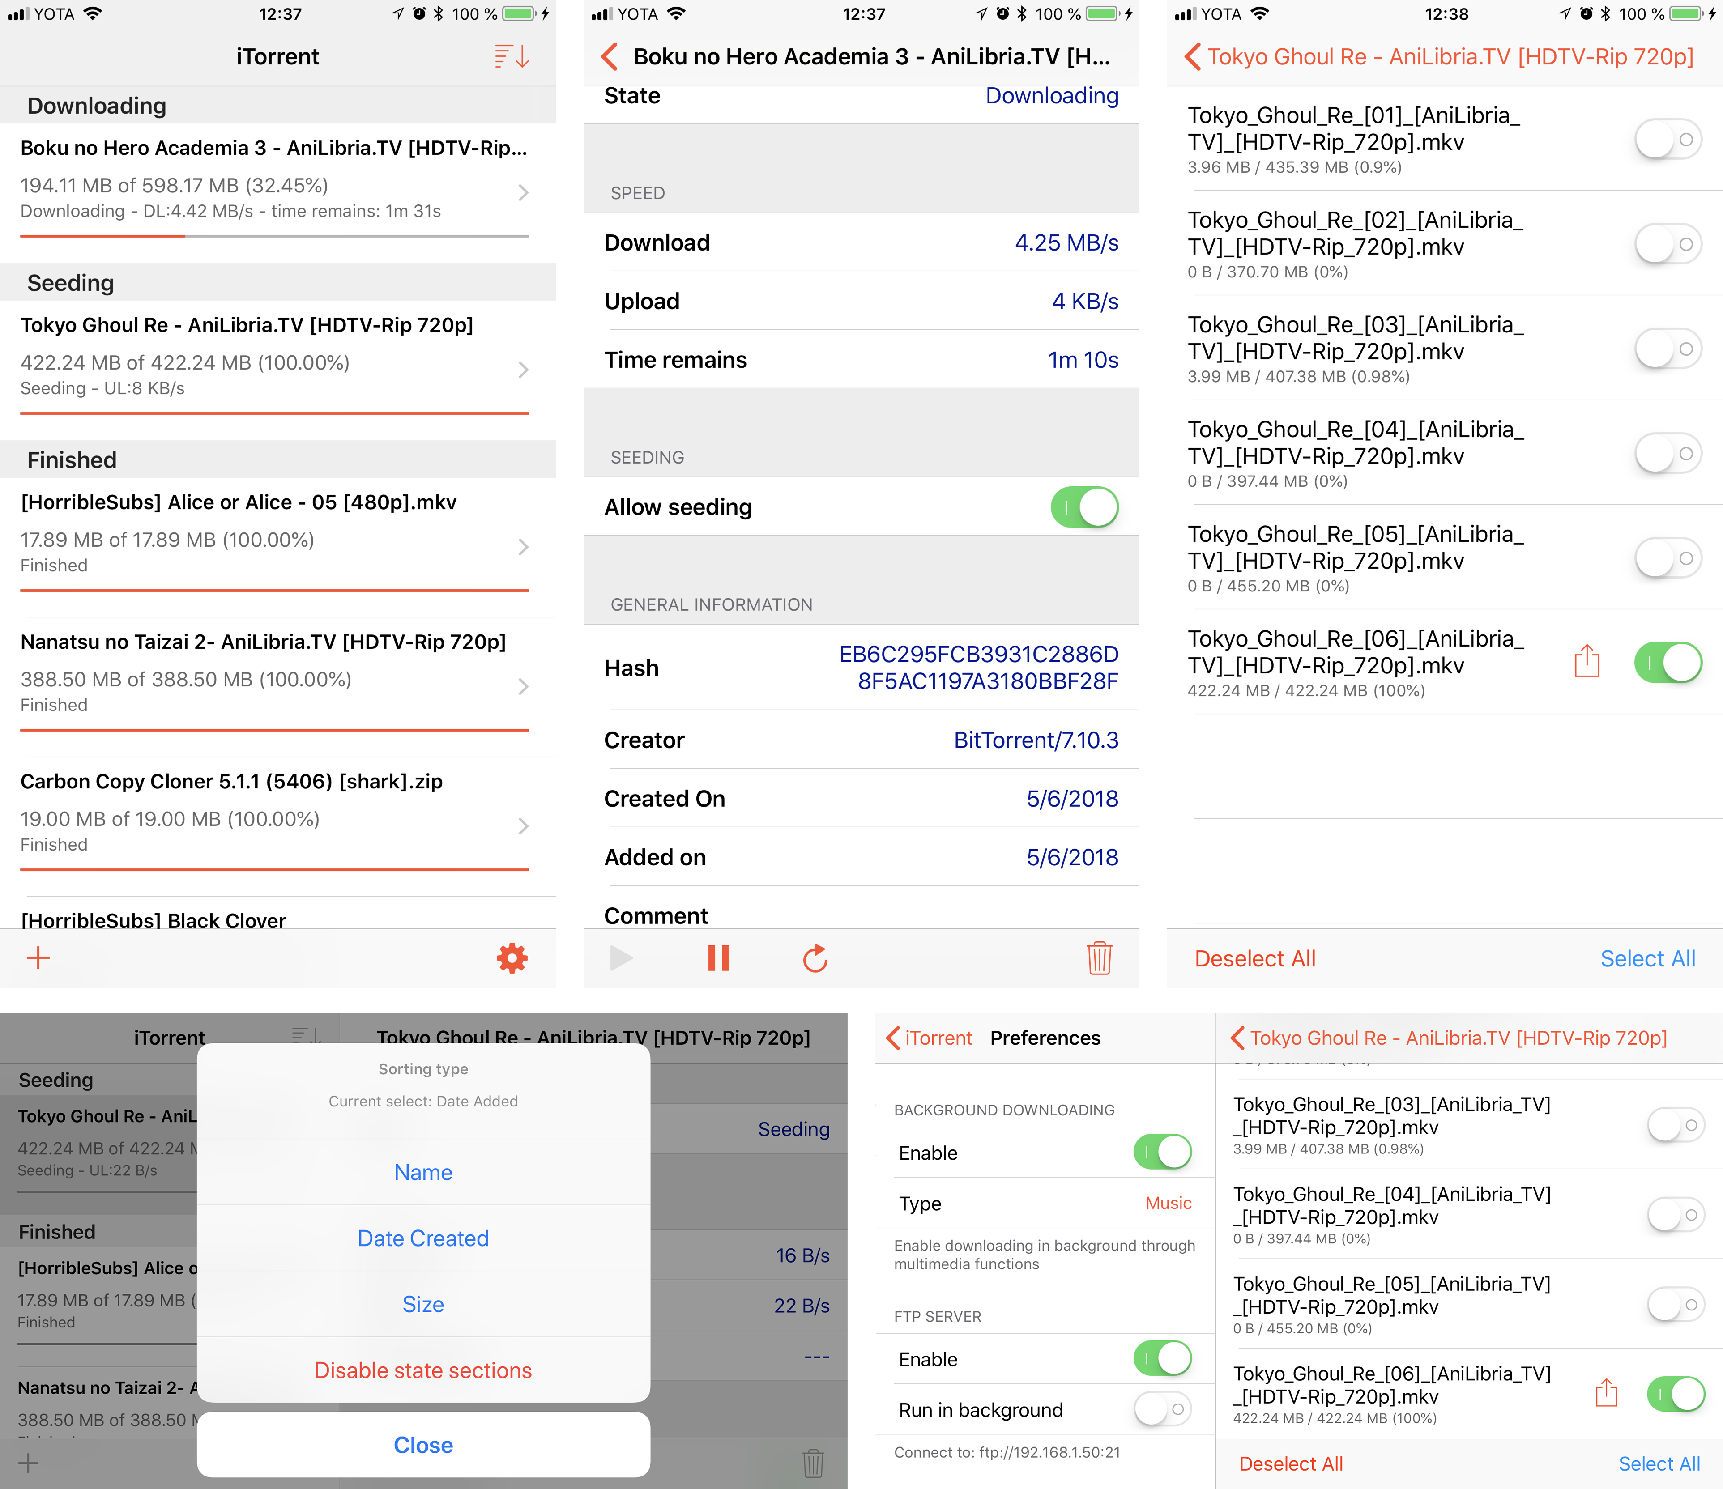Toggle Allow seeding switch

click(1084, 507)
